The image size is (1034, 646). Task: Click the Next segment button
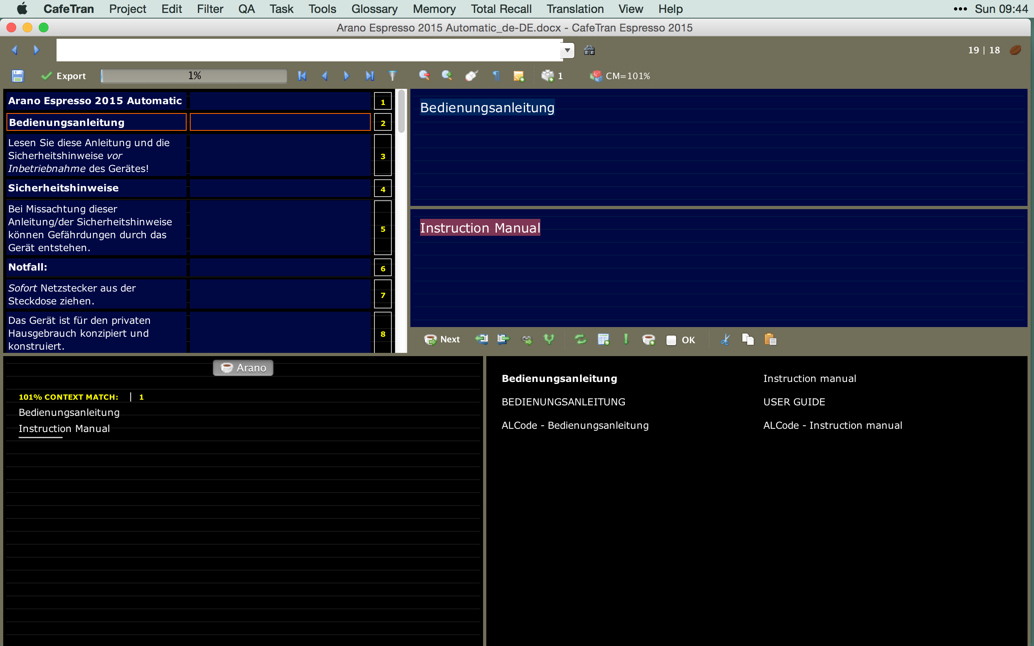click(x=442, y=340)
